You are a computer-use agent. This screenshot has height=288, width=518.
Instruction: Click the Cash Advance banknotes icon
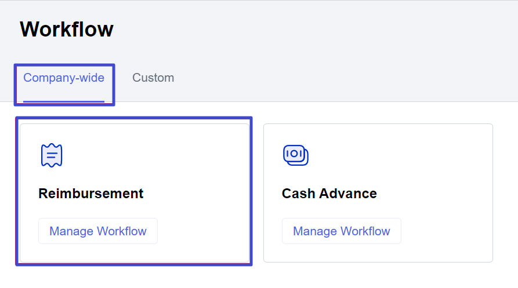[295, 155]
